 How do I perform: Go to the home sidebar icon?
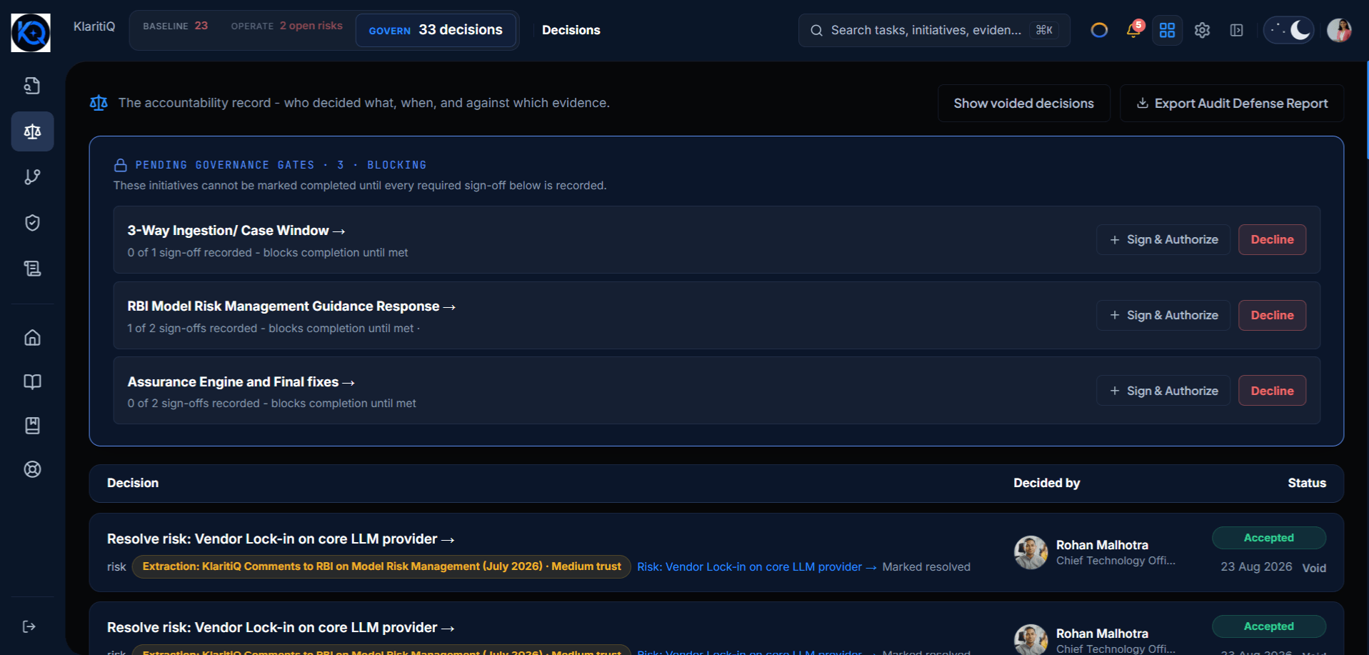(32, 337)
